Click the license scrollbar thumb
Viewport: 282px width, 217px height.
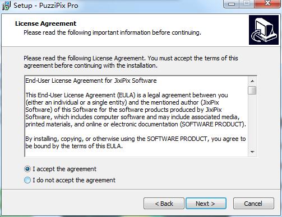coord(252,90)
